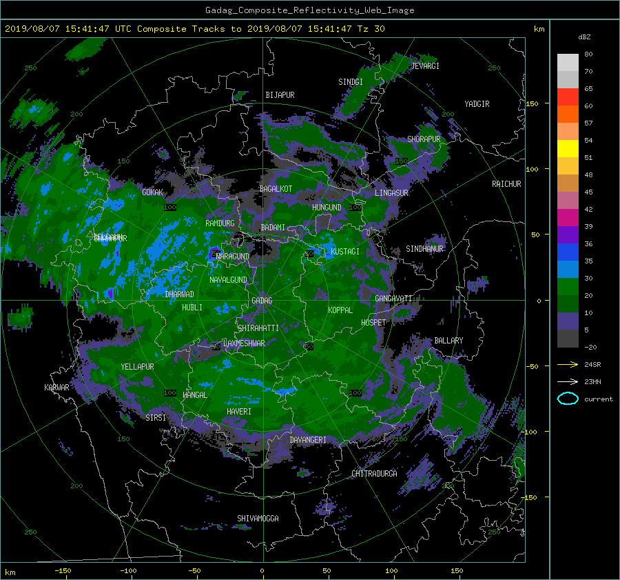Click the 'SIRSI' city label
Screen dimensions: 620x580
tap(156, 418)
